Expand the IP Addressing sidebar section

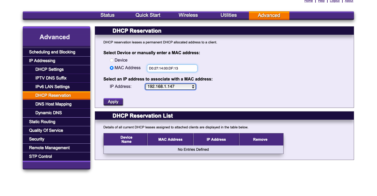tap(42, 61)
